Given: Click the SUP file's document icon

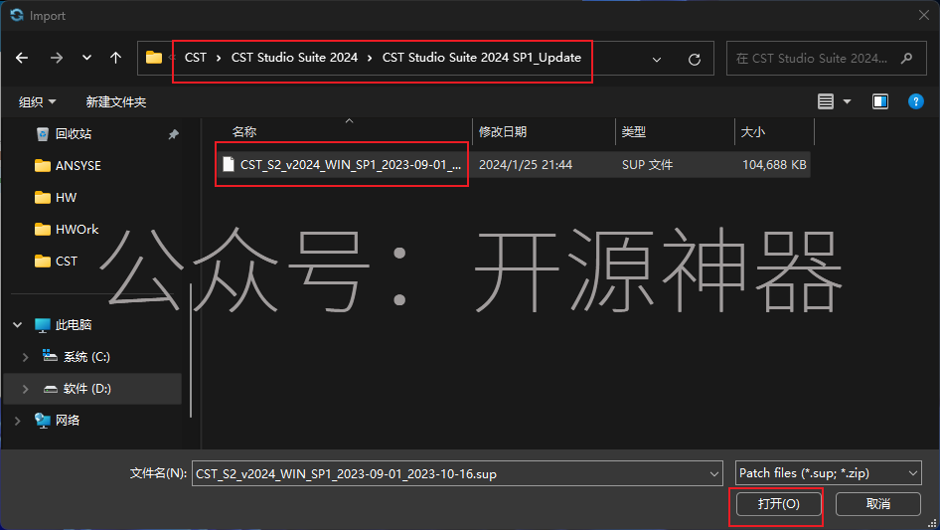Looking at the screenshot, I should coord(229,164).
